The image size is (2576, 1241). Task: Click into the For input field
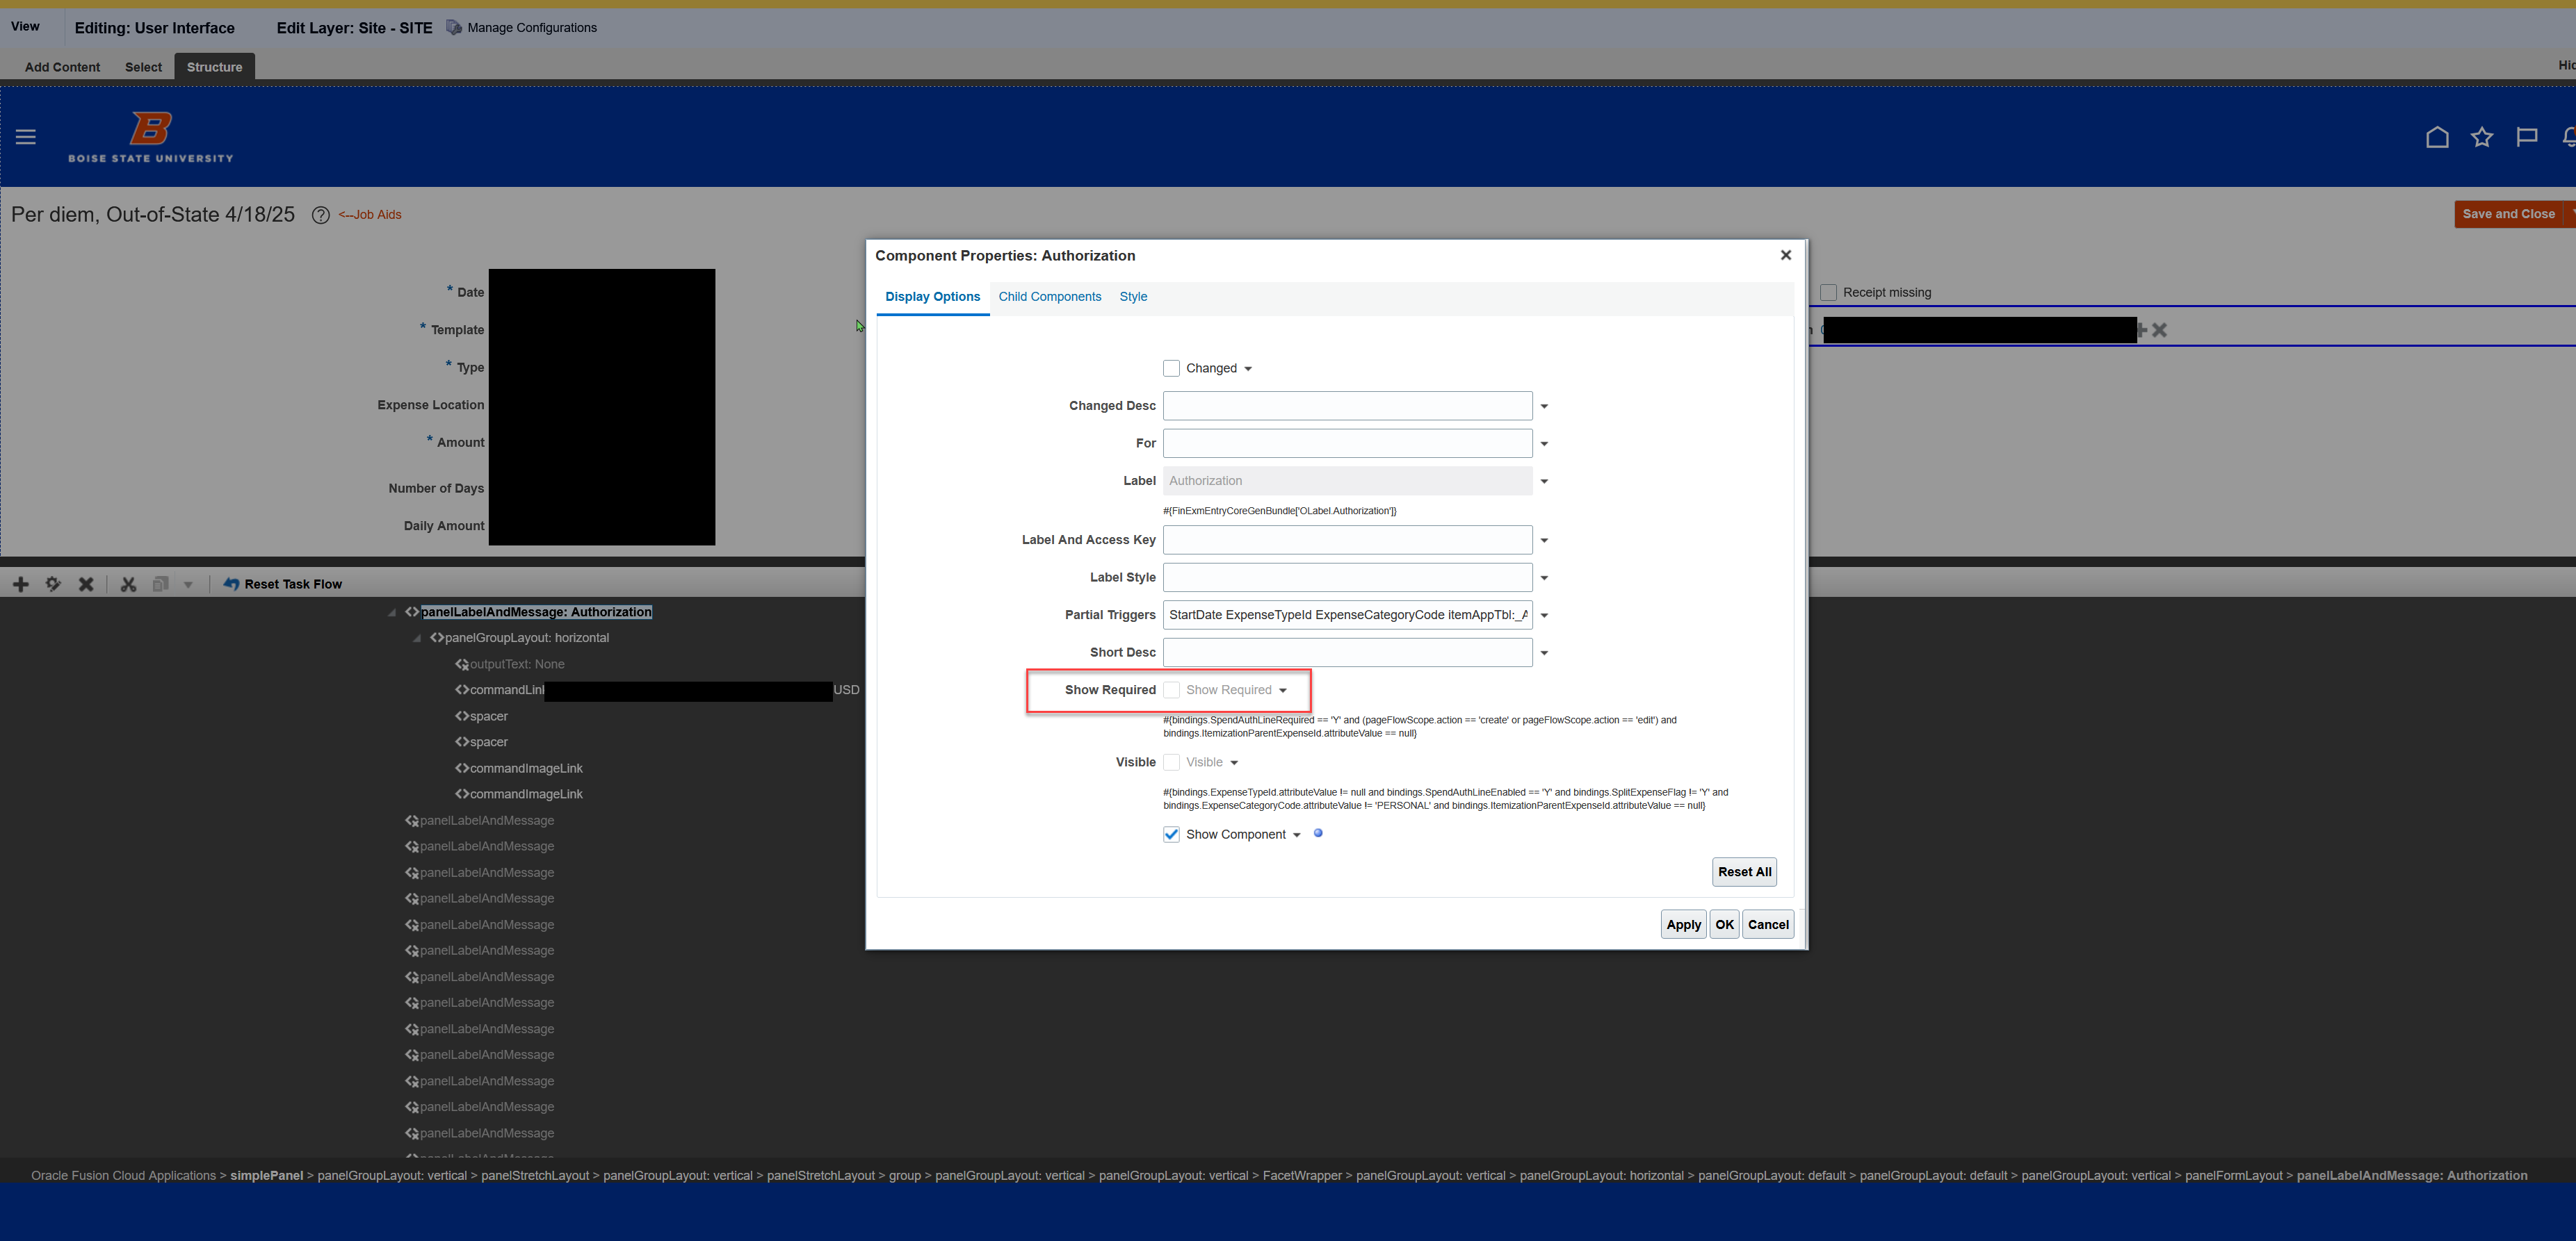click(1347, 443)
